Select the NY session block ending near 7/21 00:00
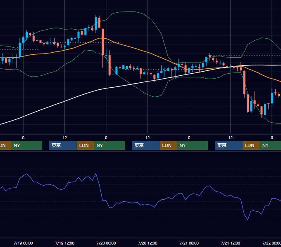Image resolution: width=281 pixels, height=247 pixels. (x=193, y=145)
